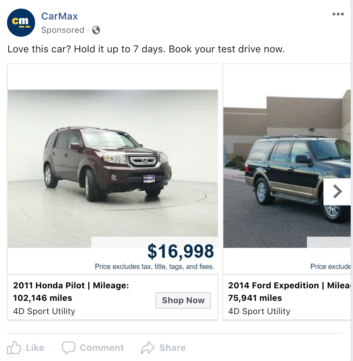Click the Sponsored label

click(x=63, y=30)
